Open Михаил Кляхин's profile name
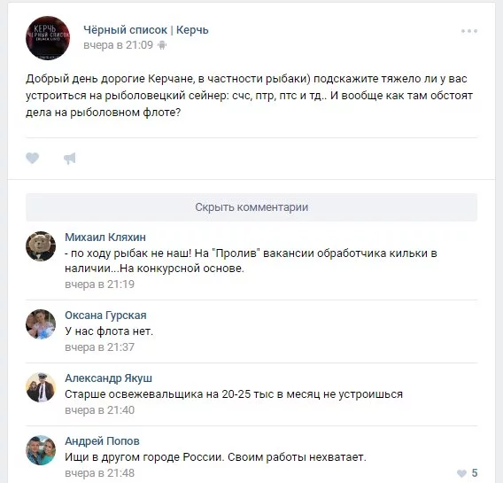The height and width of the screenshot is (483, 503). [x=105, y=238]
